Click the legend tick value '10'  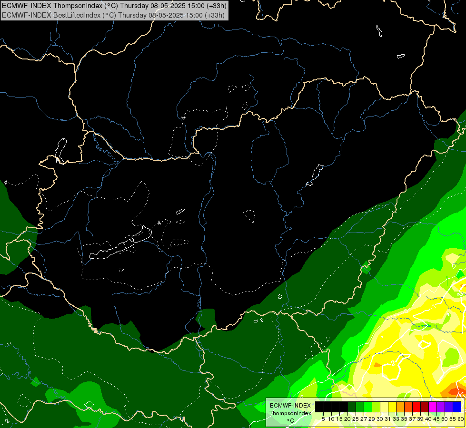331,419
